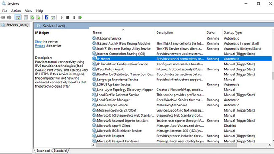Click the Restart the service link

tap(40, 46)
